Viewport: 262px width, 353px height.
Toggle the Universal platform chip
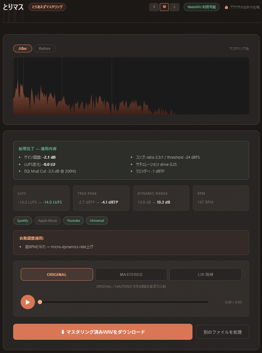(x=97, y=221)
